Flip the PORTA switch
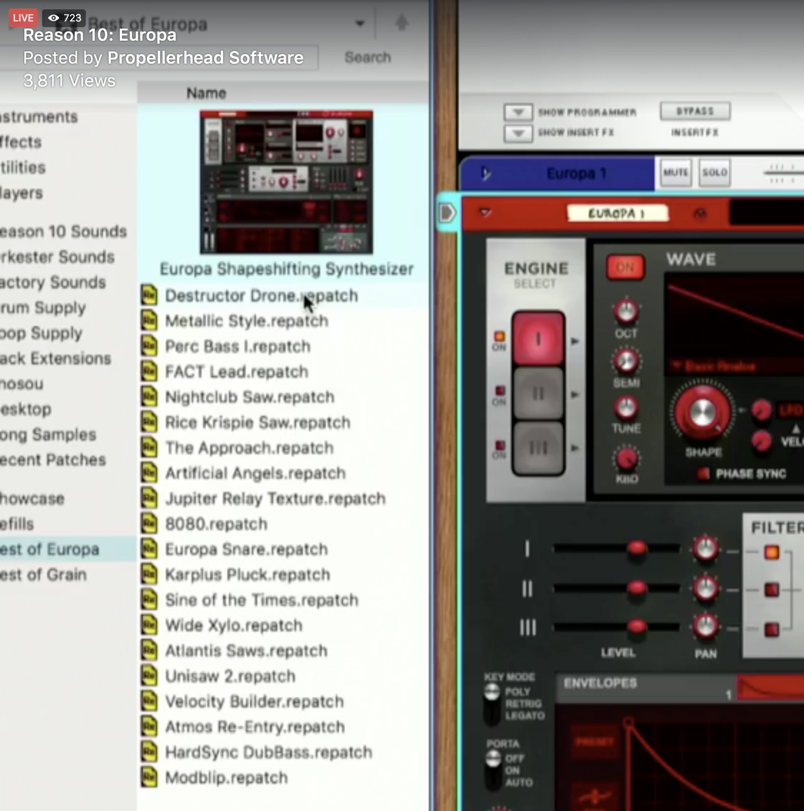Viewport: 804px width, 811px height. pos(493,770)
